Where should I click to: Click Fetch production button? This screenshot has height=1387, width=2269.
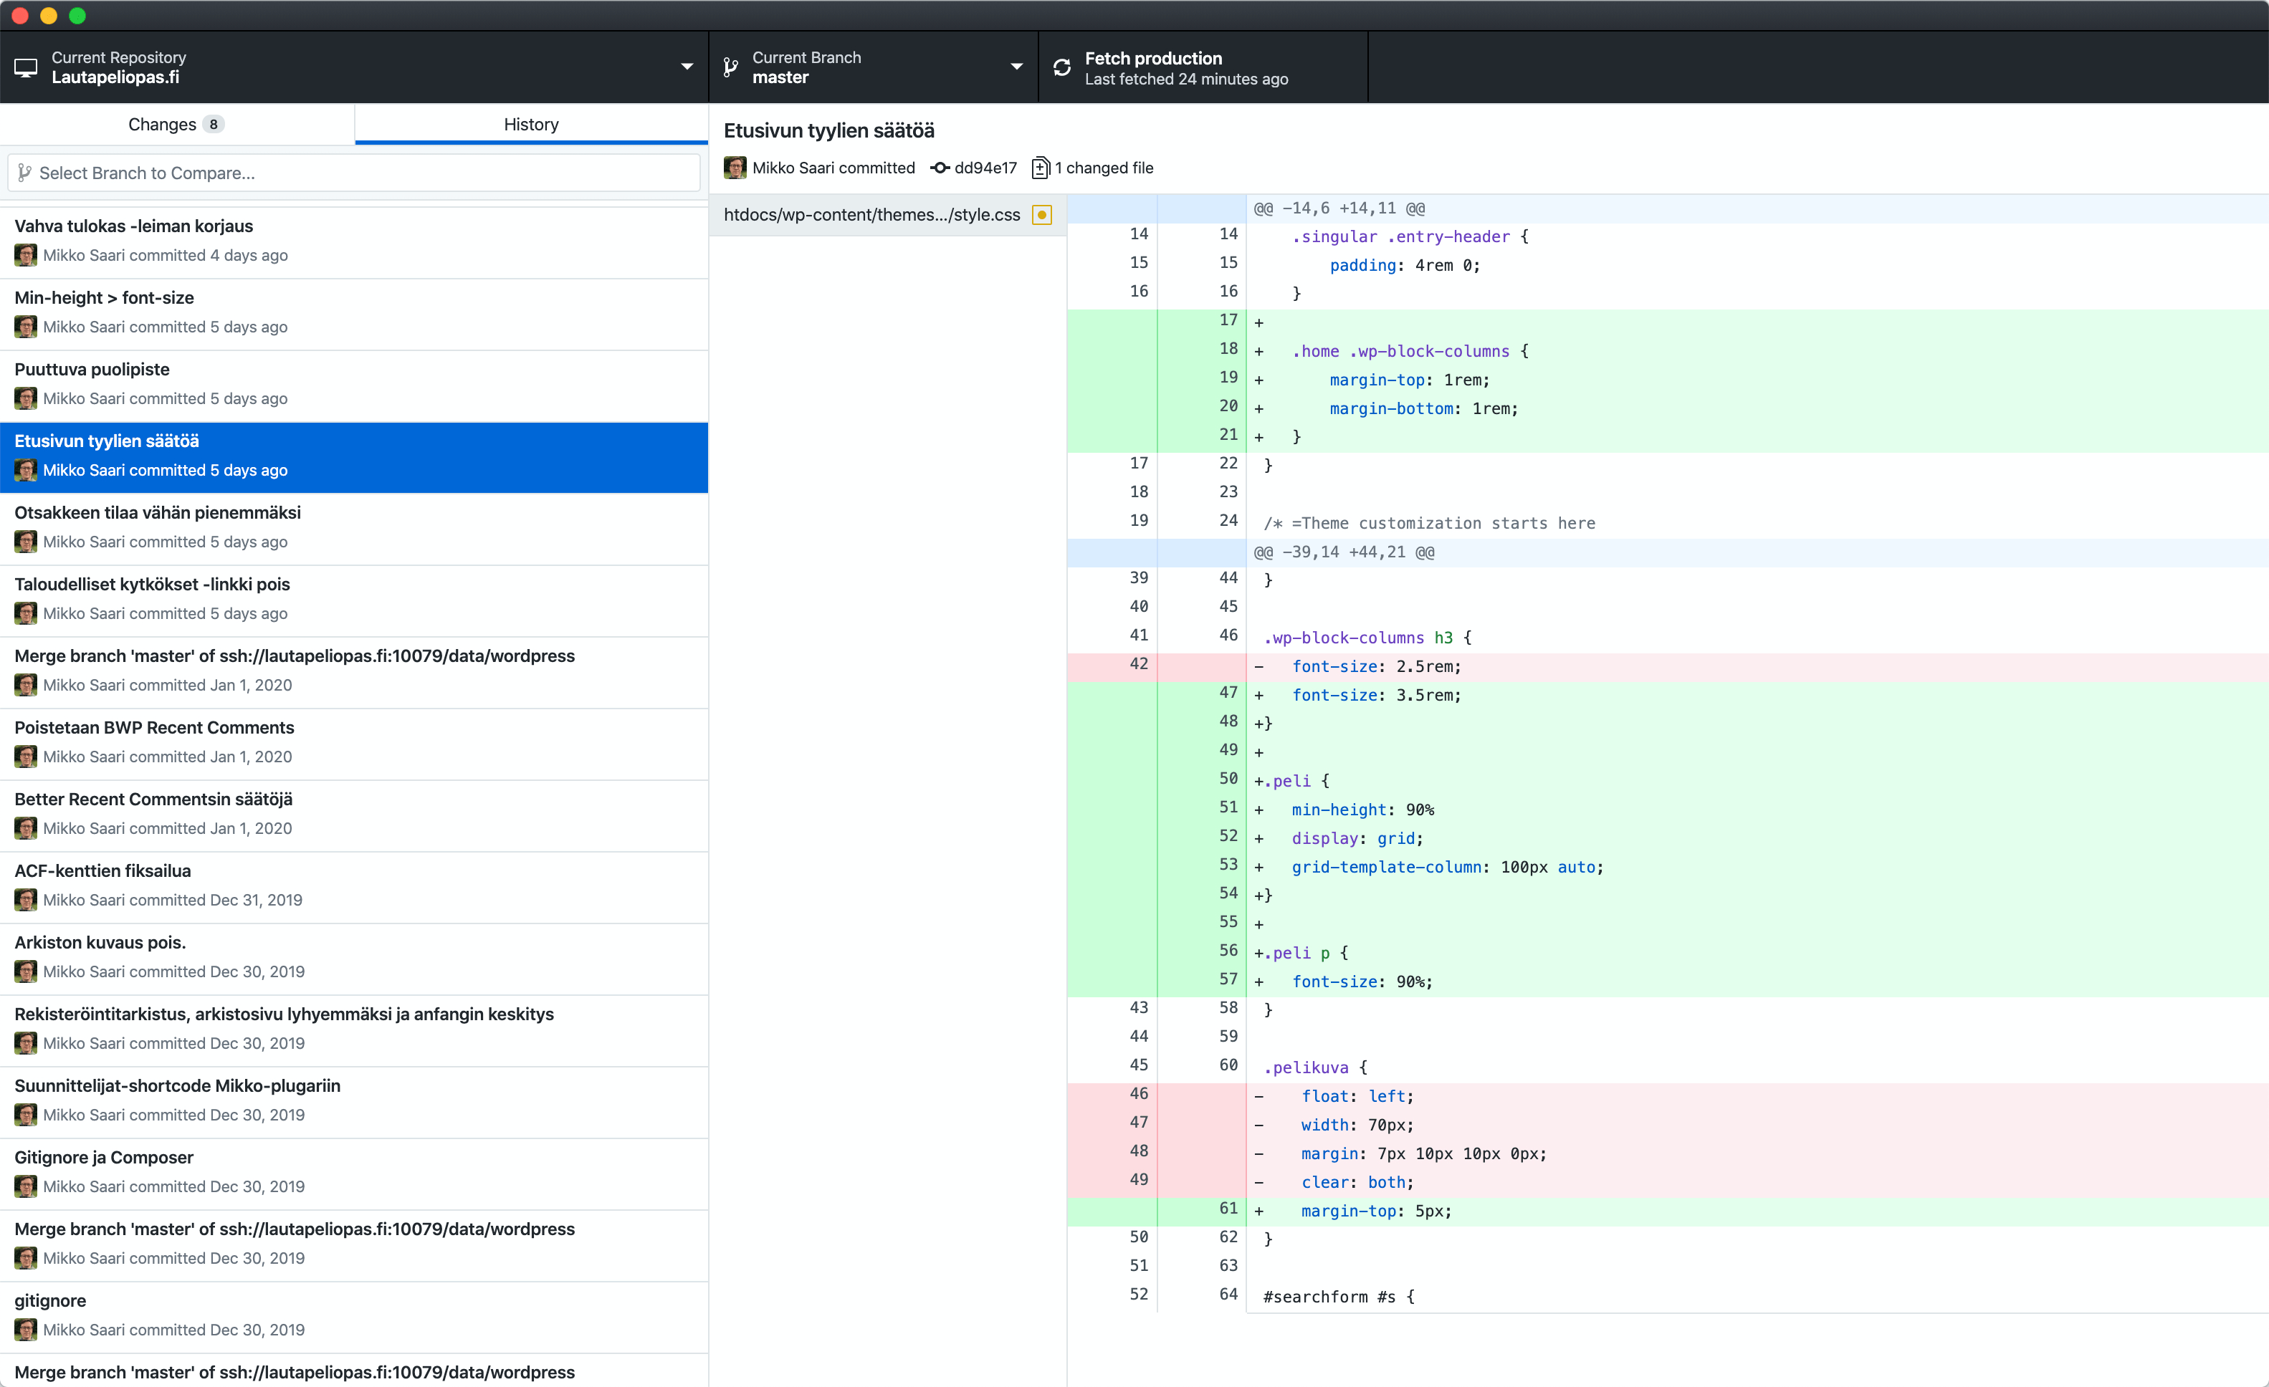click(1206, 68)
